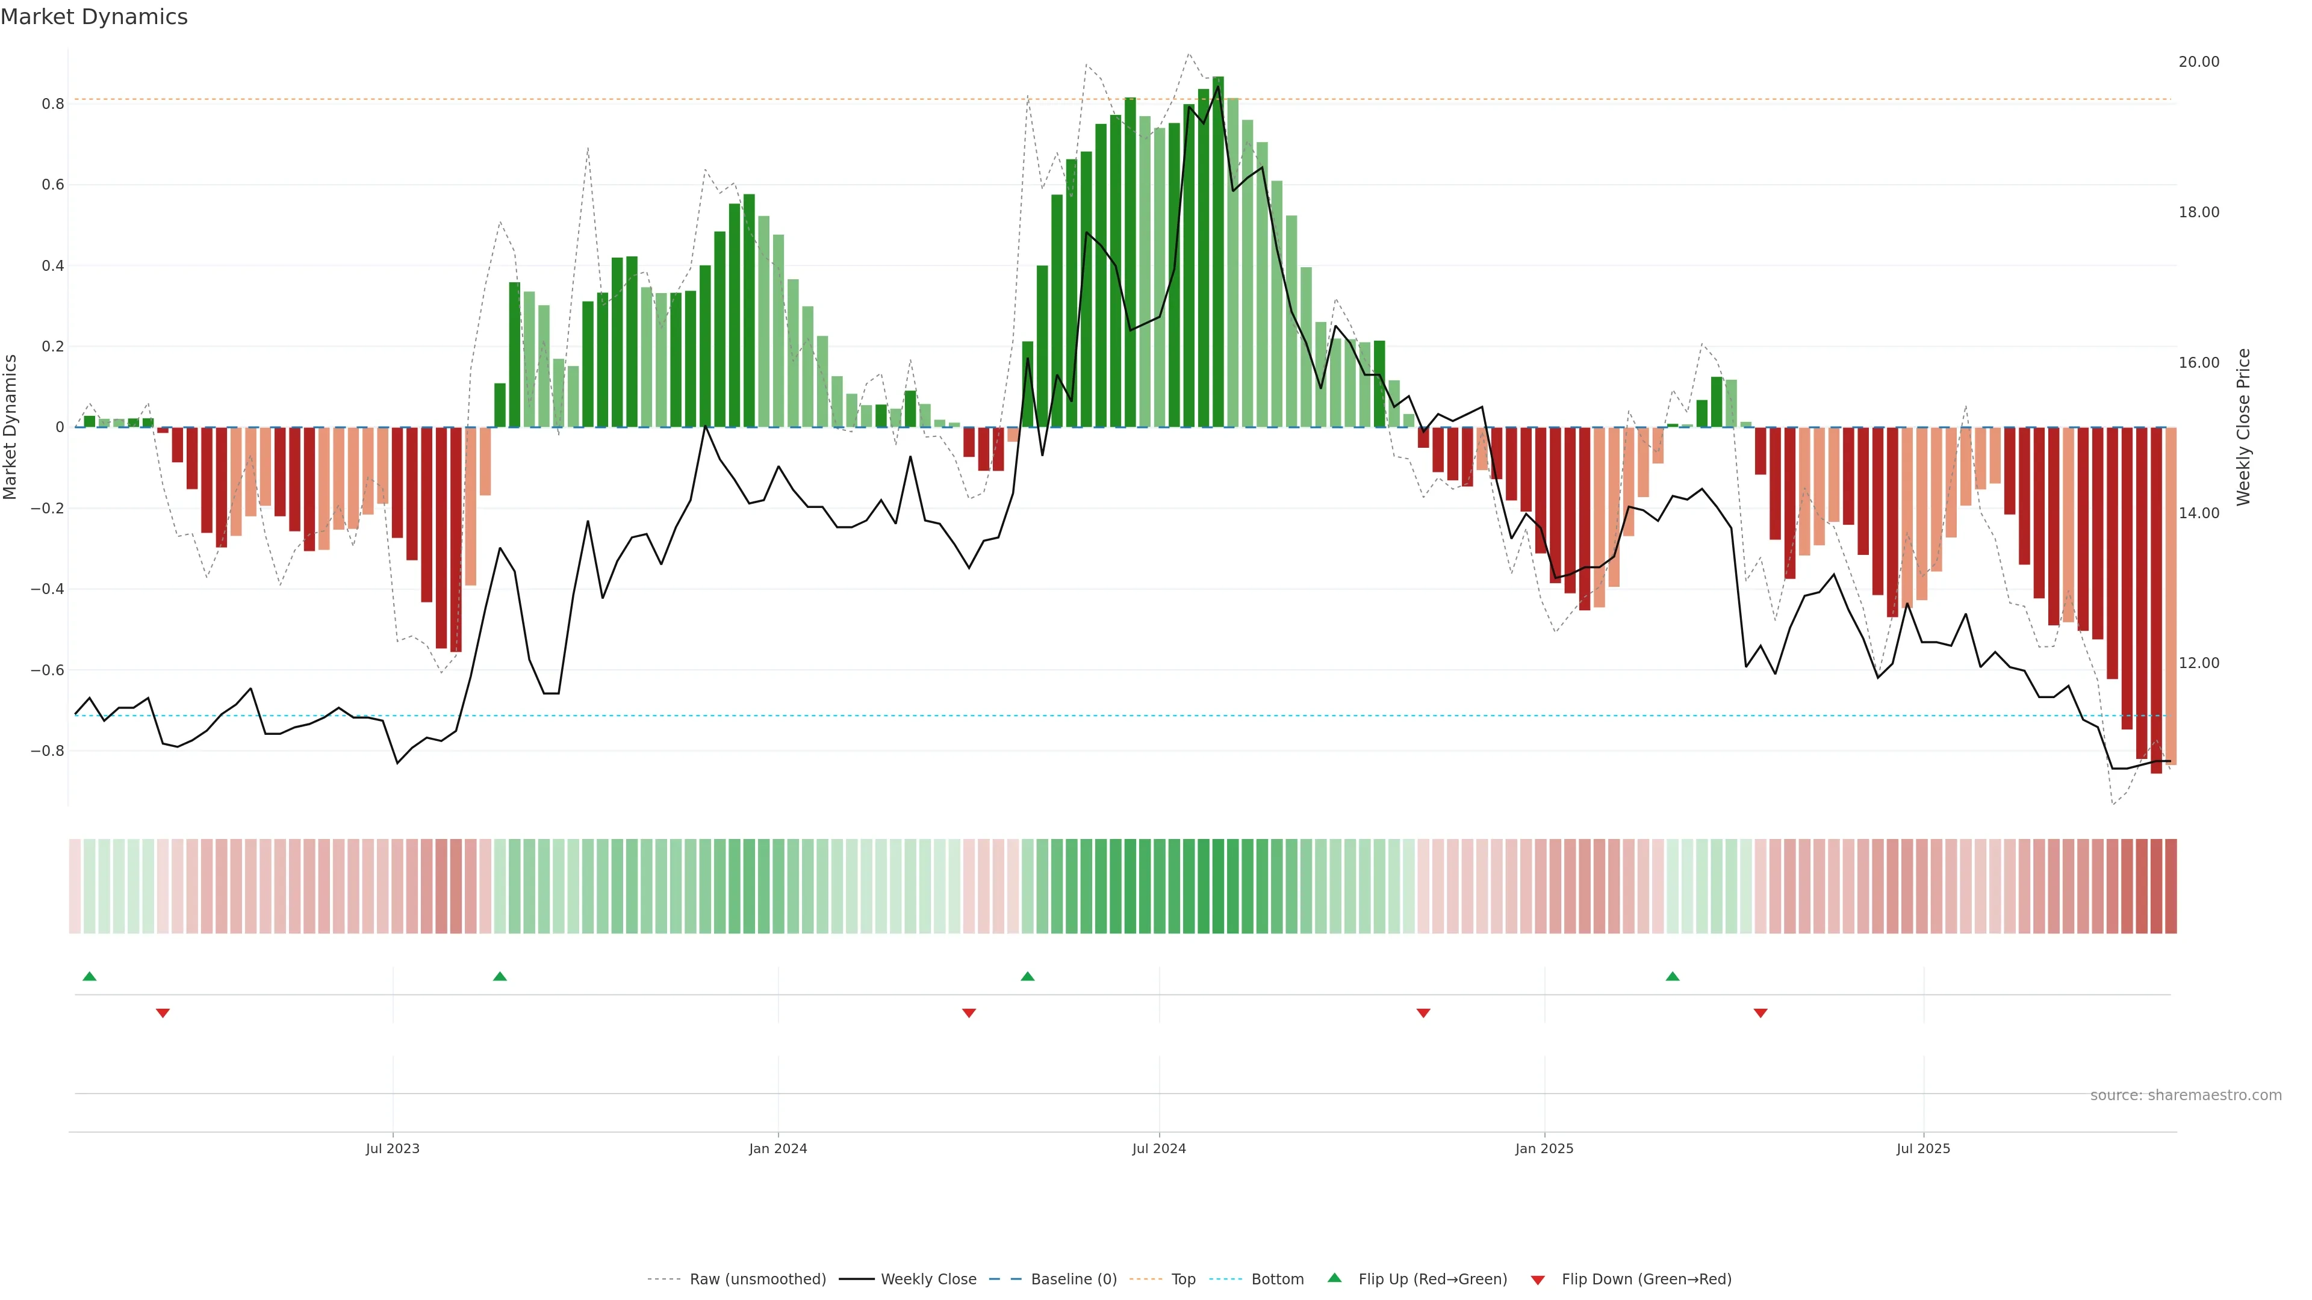Toggle the Baseline (0) legend entry
Viewport: 2312px width, 1300px height.
[1074, 1280]
